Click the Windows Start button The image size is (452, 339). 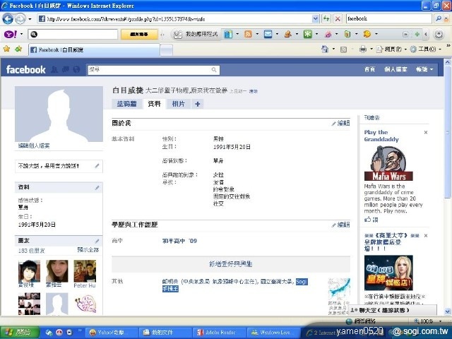click(20, 333)
